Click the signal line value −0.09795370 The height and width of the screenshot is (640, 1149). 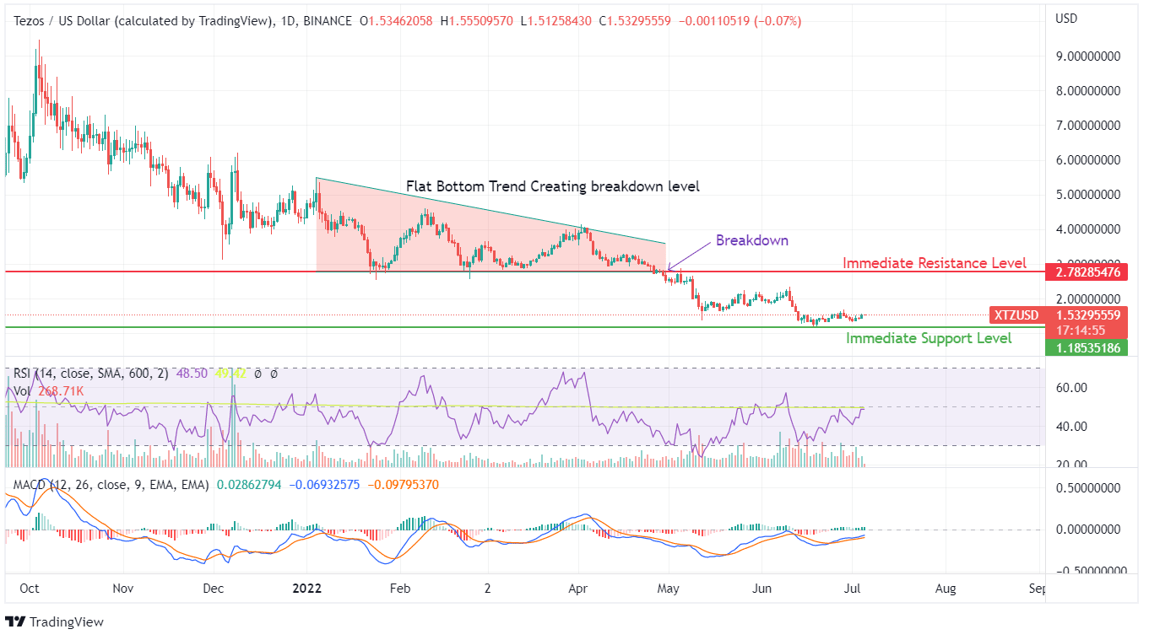402,485
